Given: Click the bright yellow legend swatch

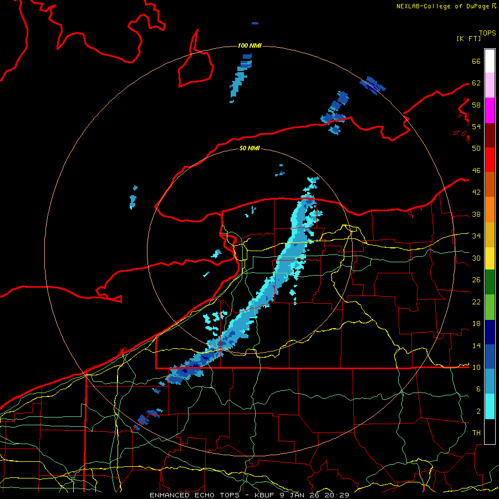Looking at the screenshot, I should pyautogui.click(x=490, y=258).
